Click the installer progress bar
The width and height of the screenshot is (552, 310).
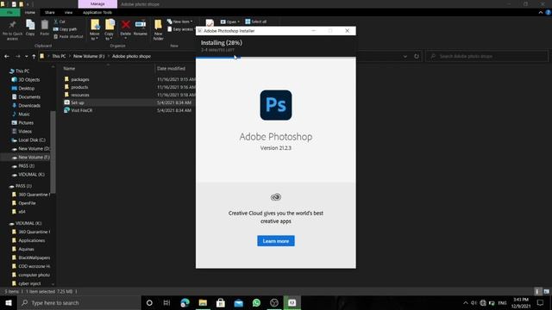coord(276,57)
